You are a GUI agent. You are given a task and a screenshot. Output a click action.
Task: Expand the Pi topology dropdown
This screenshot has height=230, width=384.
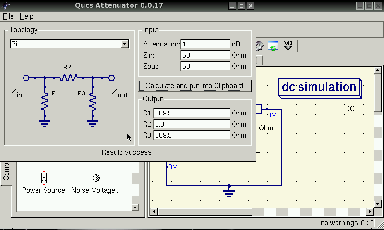pos(124,44)
